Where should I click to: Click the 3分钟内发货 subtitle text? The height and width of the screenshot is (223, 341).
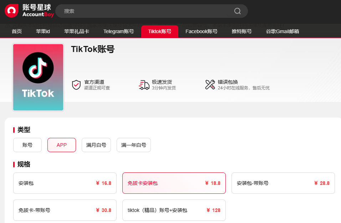click(164, 88)
